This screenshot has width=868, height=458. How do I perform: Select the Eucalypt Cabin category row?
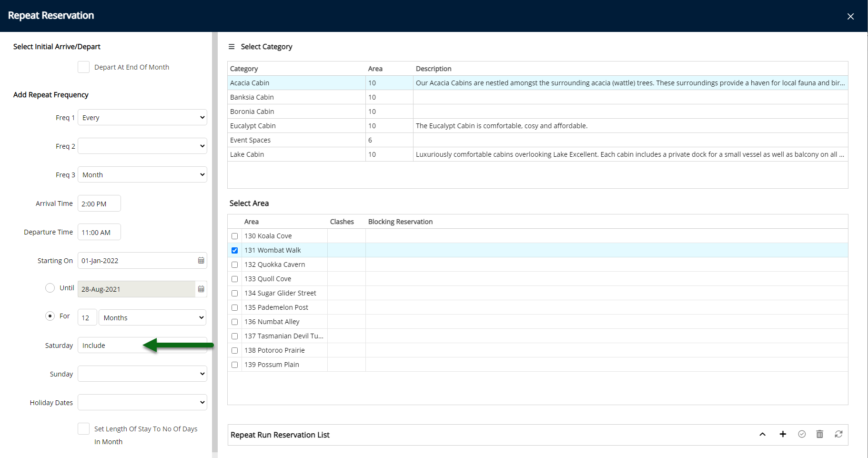[537, 126]
